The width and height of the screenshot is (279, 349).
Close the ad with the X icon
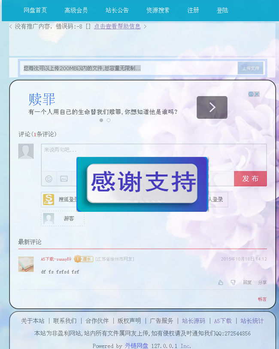tap(257, 94)
